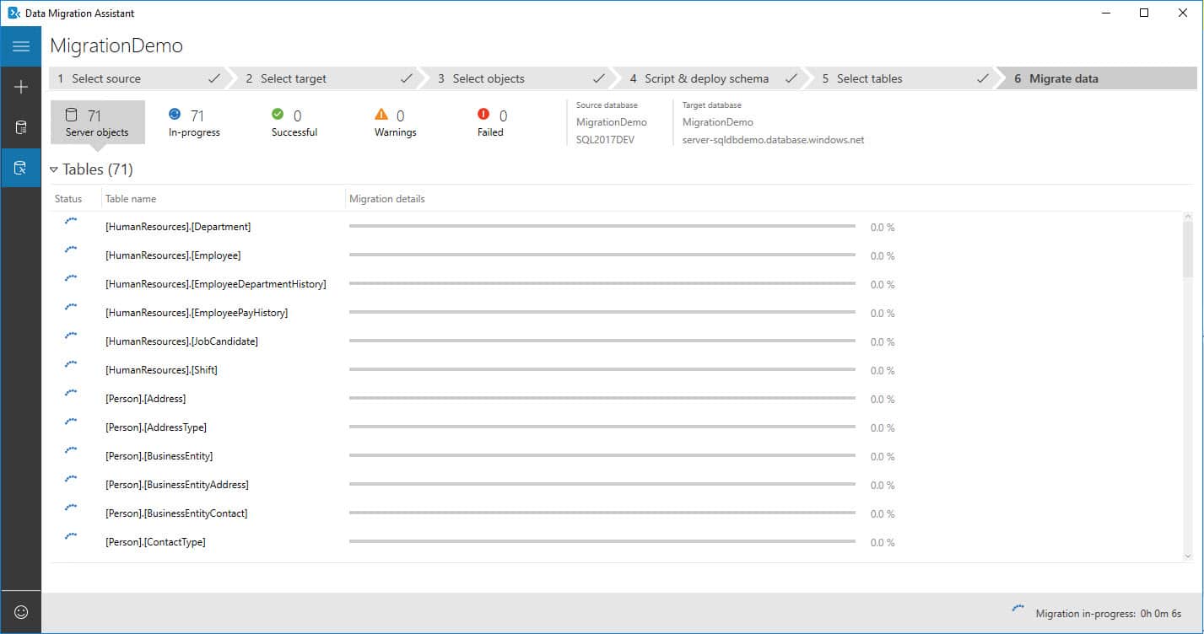1204x634 pixels.
Task: Click the migration in-progress status bar spinner
Action: [1018, 609]
